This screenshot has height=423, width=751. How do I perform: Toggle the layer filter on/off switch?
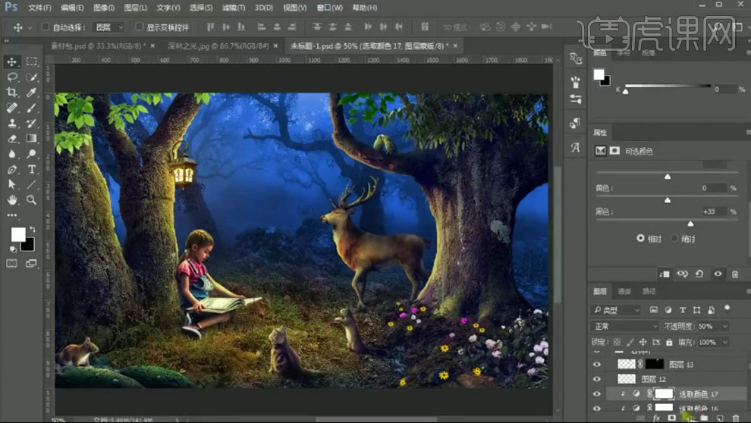[x=727, y=309]
